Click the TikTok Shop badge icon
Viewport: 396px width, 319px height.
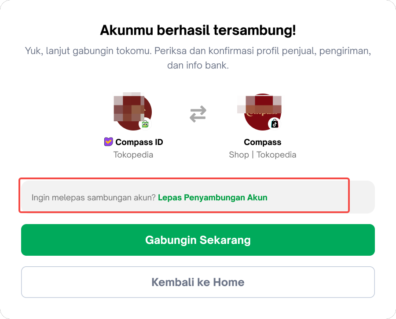[275, 124]
